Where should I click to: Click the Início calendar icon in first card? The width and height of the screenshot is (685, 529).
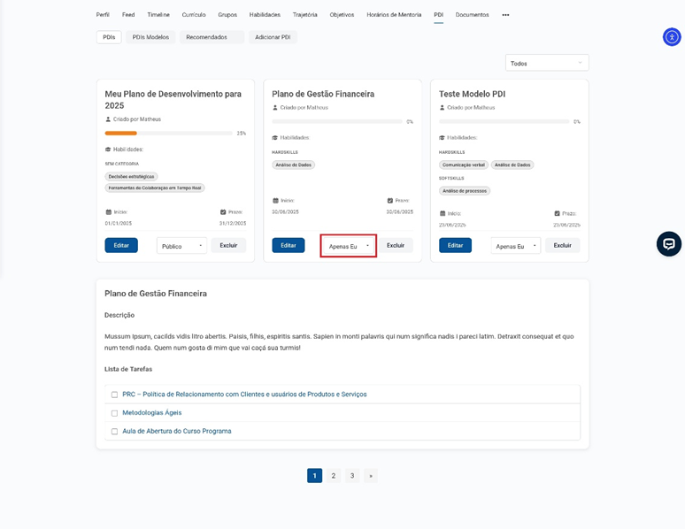tap(109, 212)
